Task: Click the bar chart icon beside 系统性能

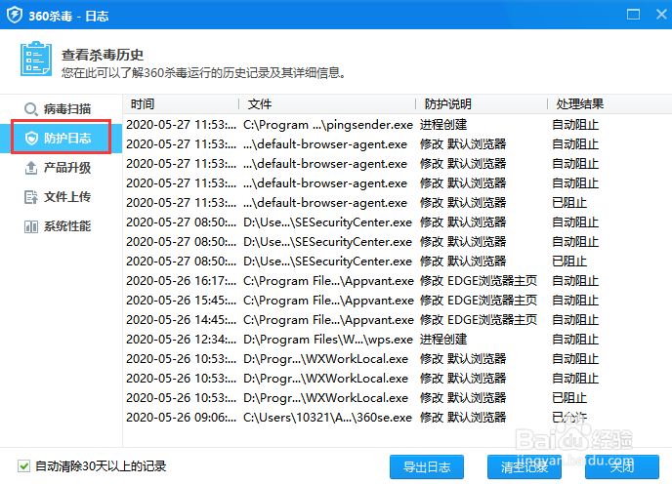Action: 31,226
